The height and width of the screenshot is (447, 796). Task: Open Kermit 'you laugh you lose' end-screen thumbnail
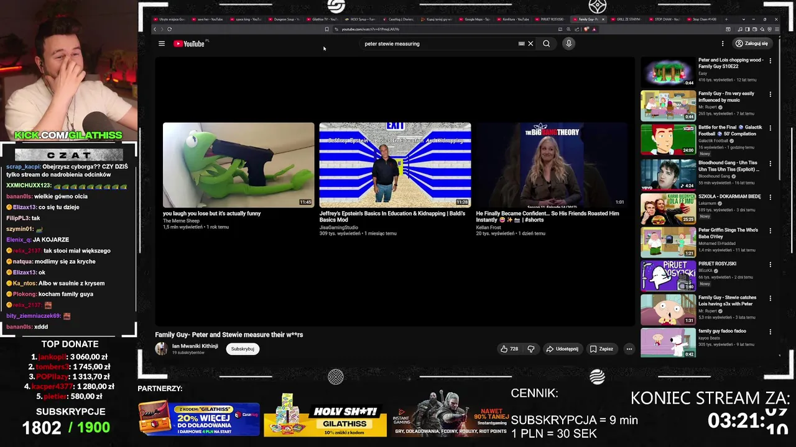[x=239, y=165]
